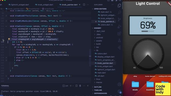
Task: Click the brightness knob dial in app
Action: click(x=148, y=54)
